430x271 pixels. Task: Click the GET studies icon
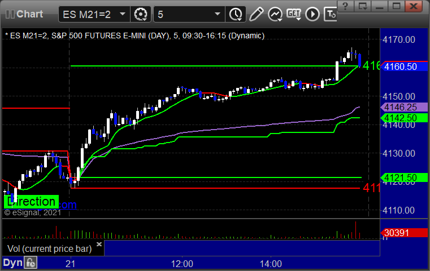point(294,14)
